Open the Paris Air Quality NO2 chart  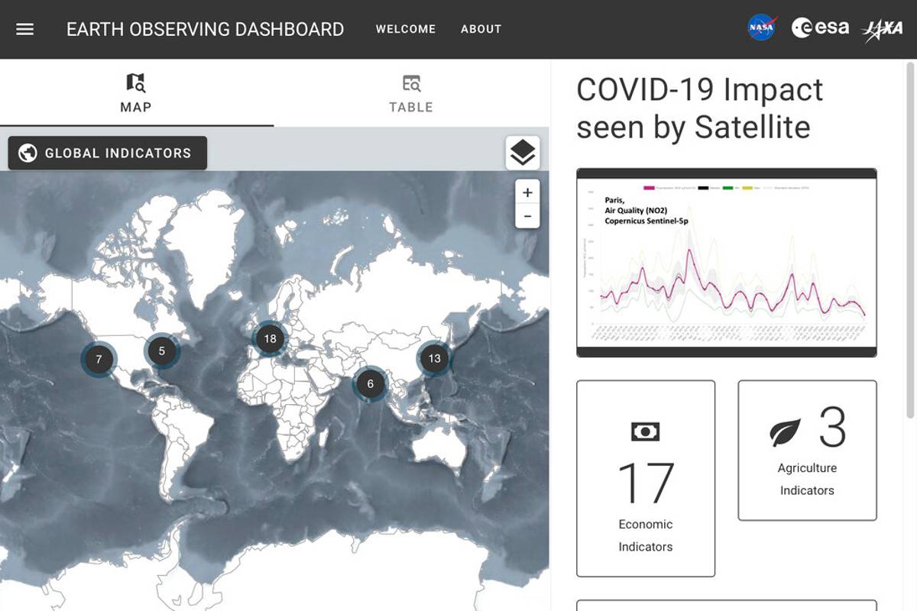(x=724, y=261)
